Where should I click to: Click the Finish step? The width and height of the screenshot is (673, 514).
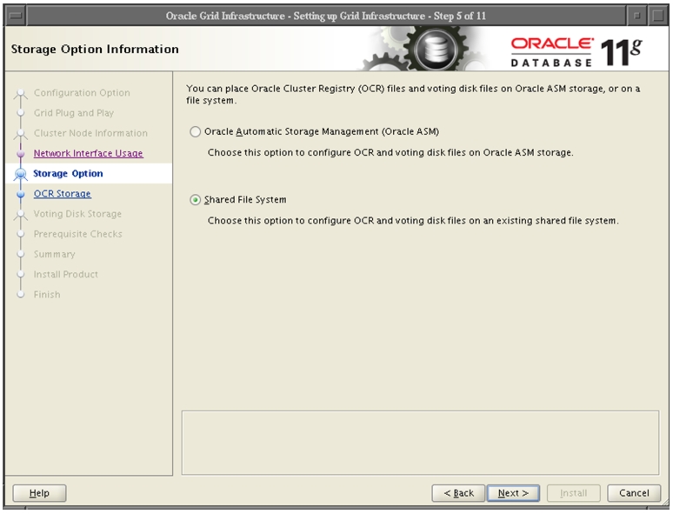47,295
